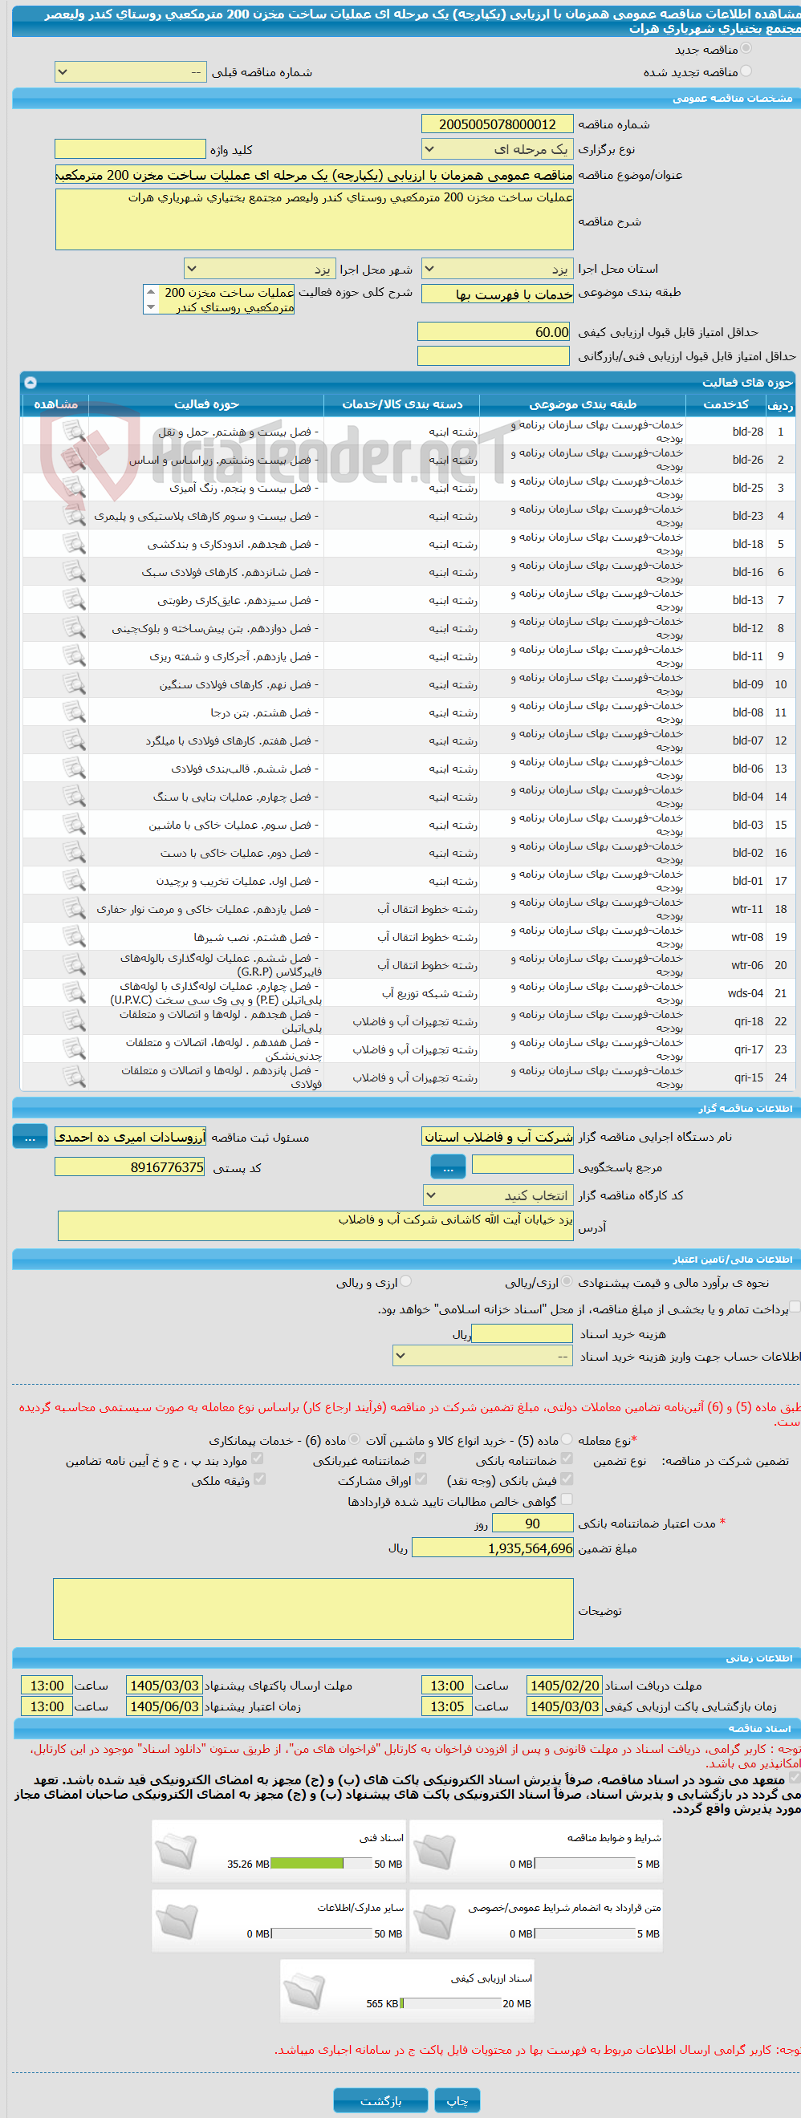View details icon for row bld-16

[x=74, y=571]
